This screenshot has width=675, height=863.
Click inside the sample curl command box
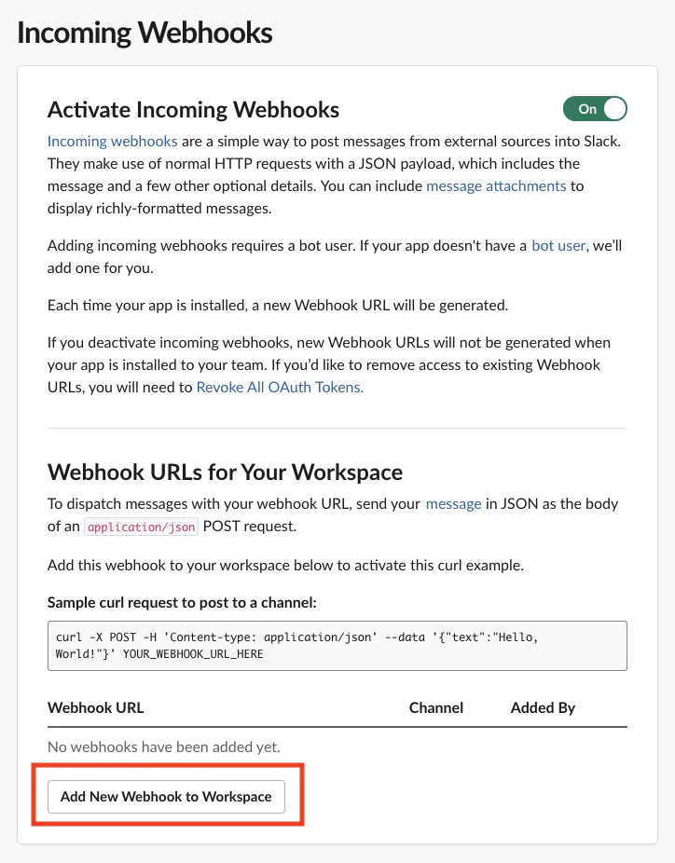(337, 646)
